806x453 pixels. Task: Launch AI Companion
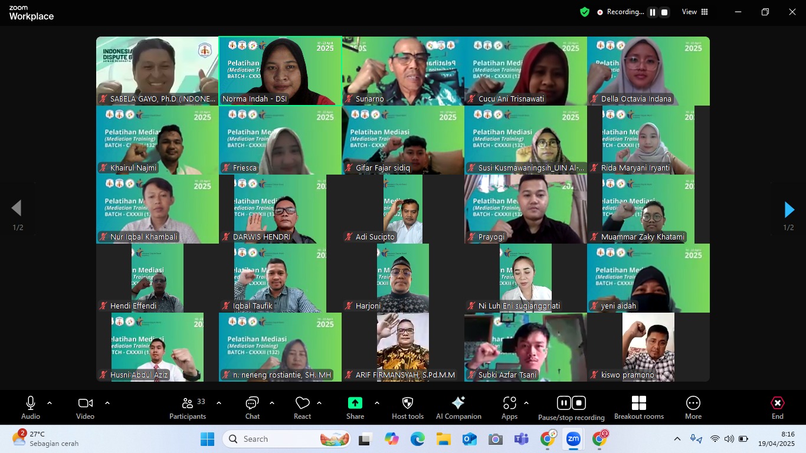pyautogui.click(x=458, y=408)
